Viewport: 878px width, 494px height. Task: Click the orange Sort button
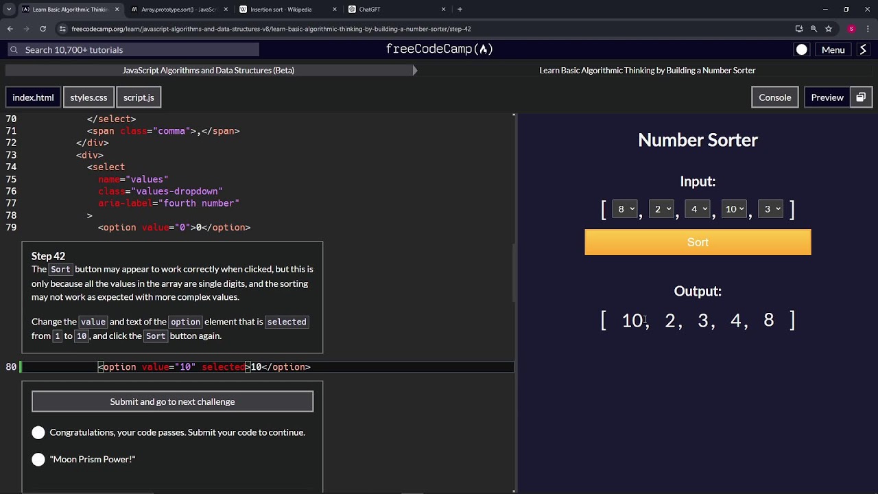coord(698,242)
